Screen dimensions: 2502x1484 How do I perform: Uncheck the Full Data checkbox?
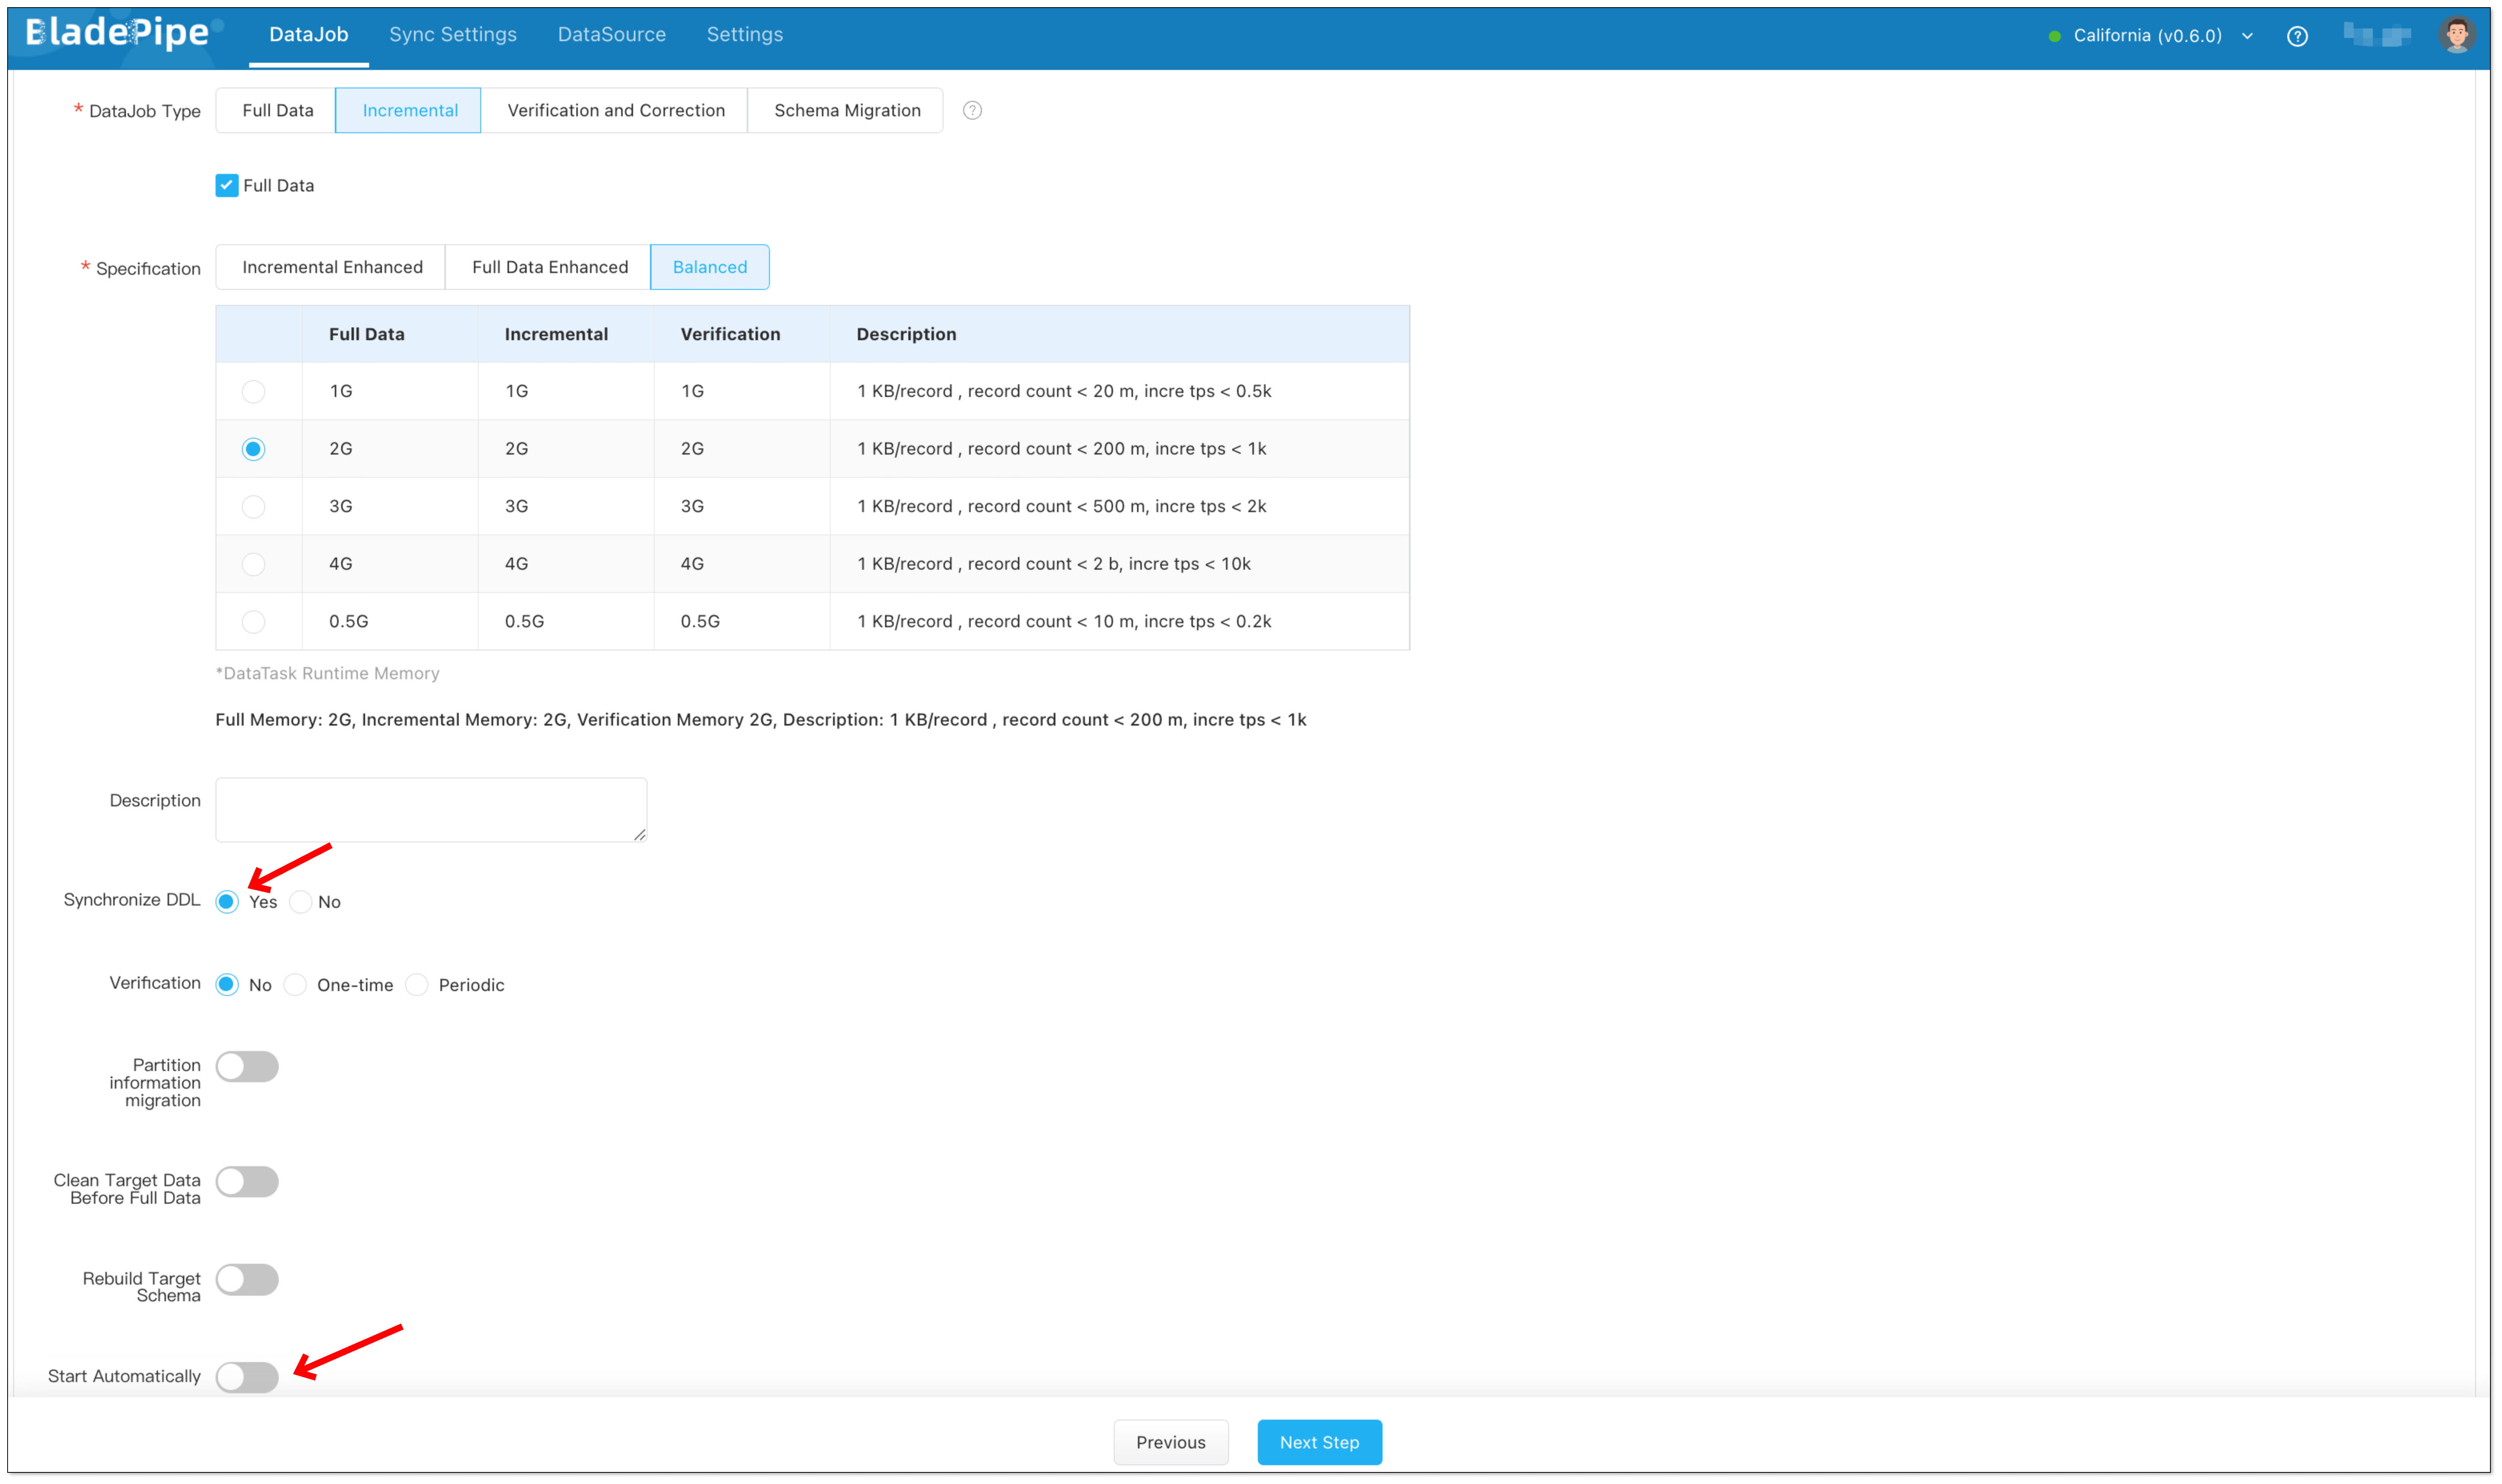227,185
